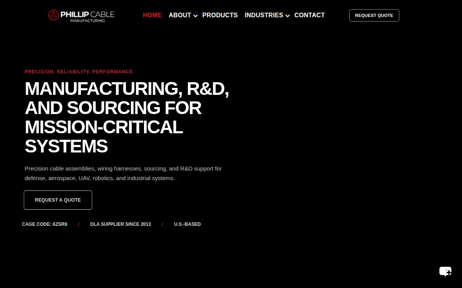
Task: Click the 'Manufacturing, R&D, and Sourcing' headline
Action: point(127,118)
